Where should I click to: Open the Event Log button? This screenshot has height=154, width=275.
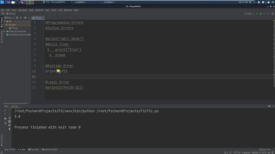point(265,149)
